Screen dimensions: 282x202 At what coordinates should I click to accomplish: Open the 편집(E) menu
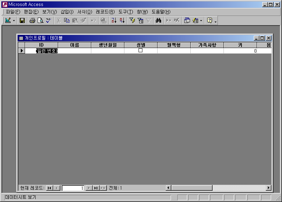click(31, 12)
